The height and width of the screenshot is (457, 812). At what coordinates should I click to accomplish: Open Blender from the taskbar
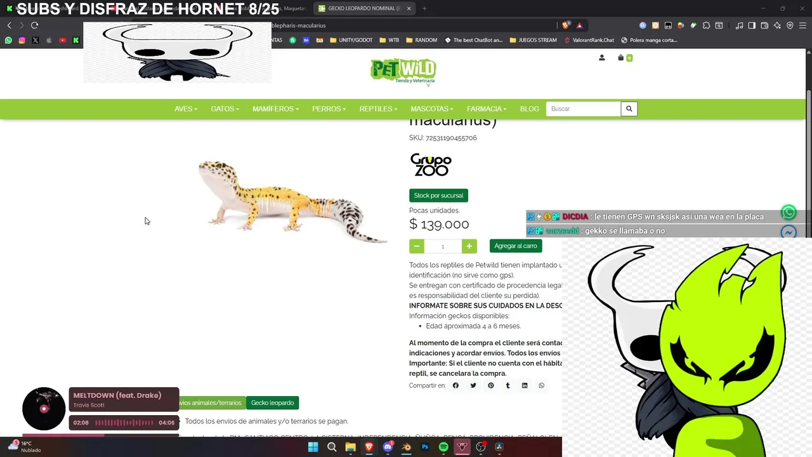click(407, 447)
